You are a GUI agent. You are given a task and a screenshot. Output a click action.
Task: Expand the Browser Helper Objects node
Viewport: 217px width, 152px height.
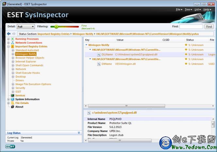point(13,58)
